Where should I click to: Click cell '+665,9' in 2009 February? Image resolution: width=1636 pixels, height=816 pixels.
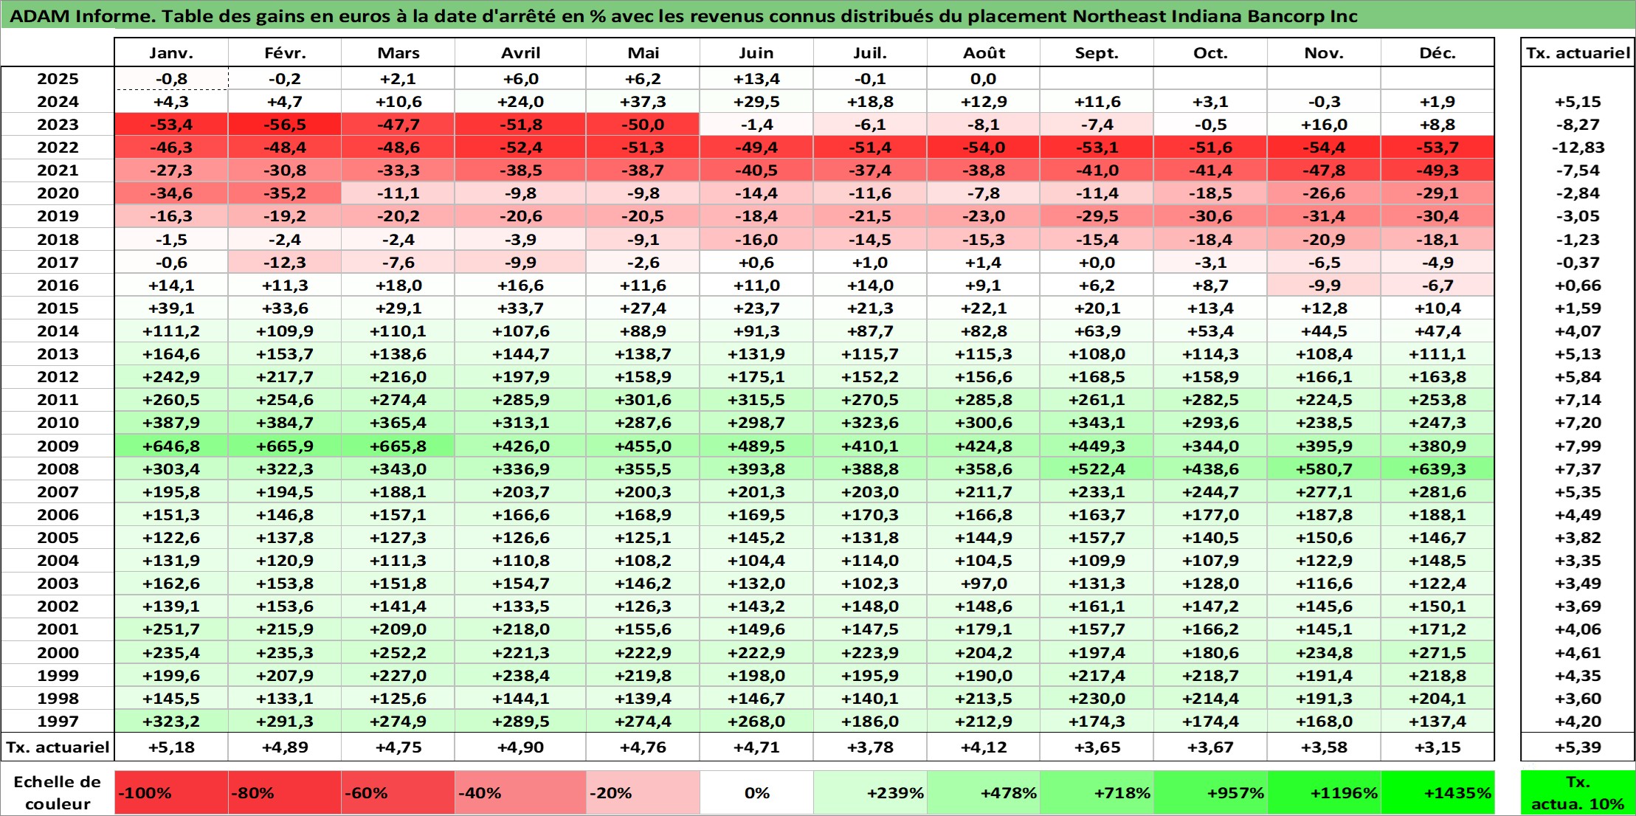(285, 446)
